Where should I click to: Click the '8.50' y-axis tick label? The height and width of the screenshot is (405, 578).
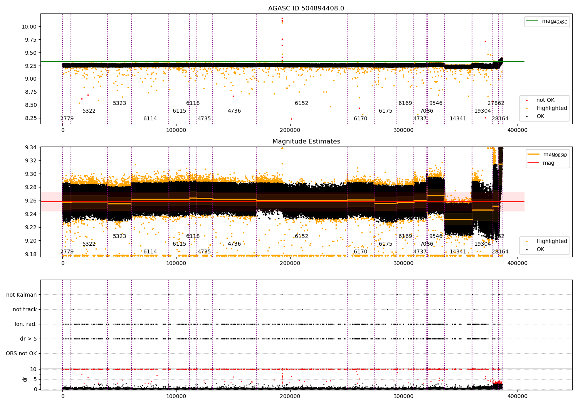(31, 105)
